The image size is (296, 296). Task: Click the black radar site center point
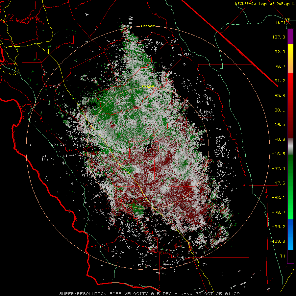tap(148, 147)
